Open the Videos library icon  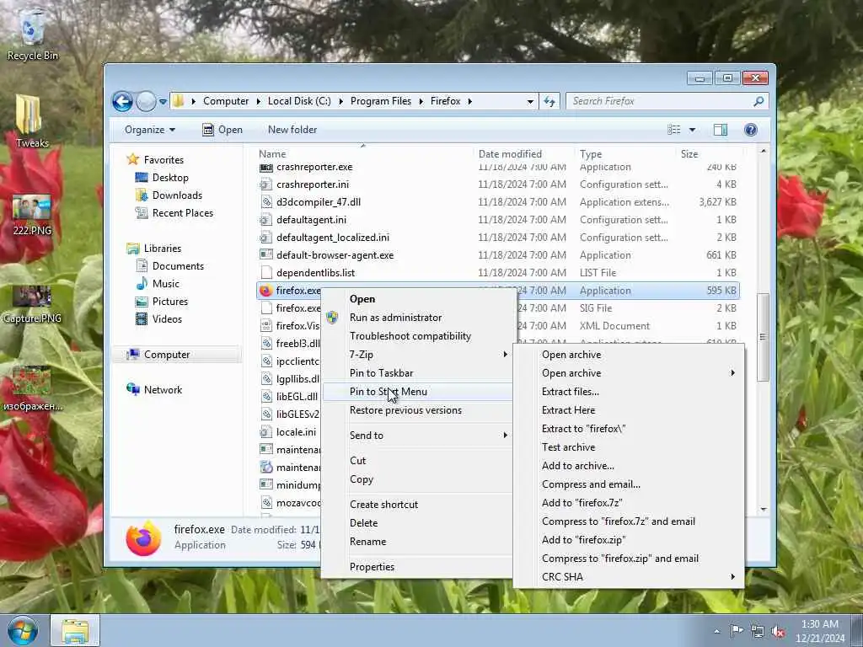(142, 319)
